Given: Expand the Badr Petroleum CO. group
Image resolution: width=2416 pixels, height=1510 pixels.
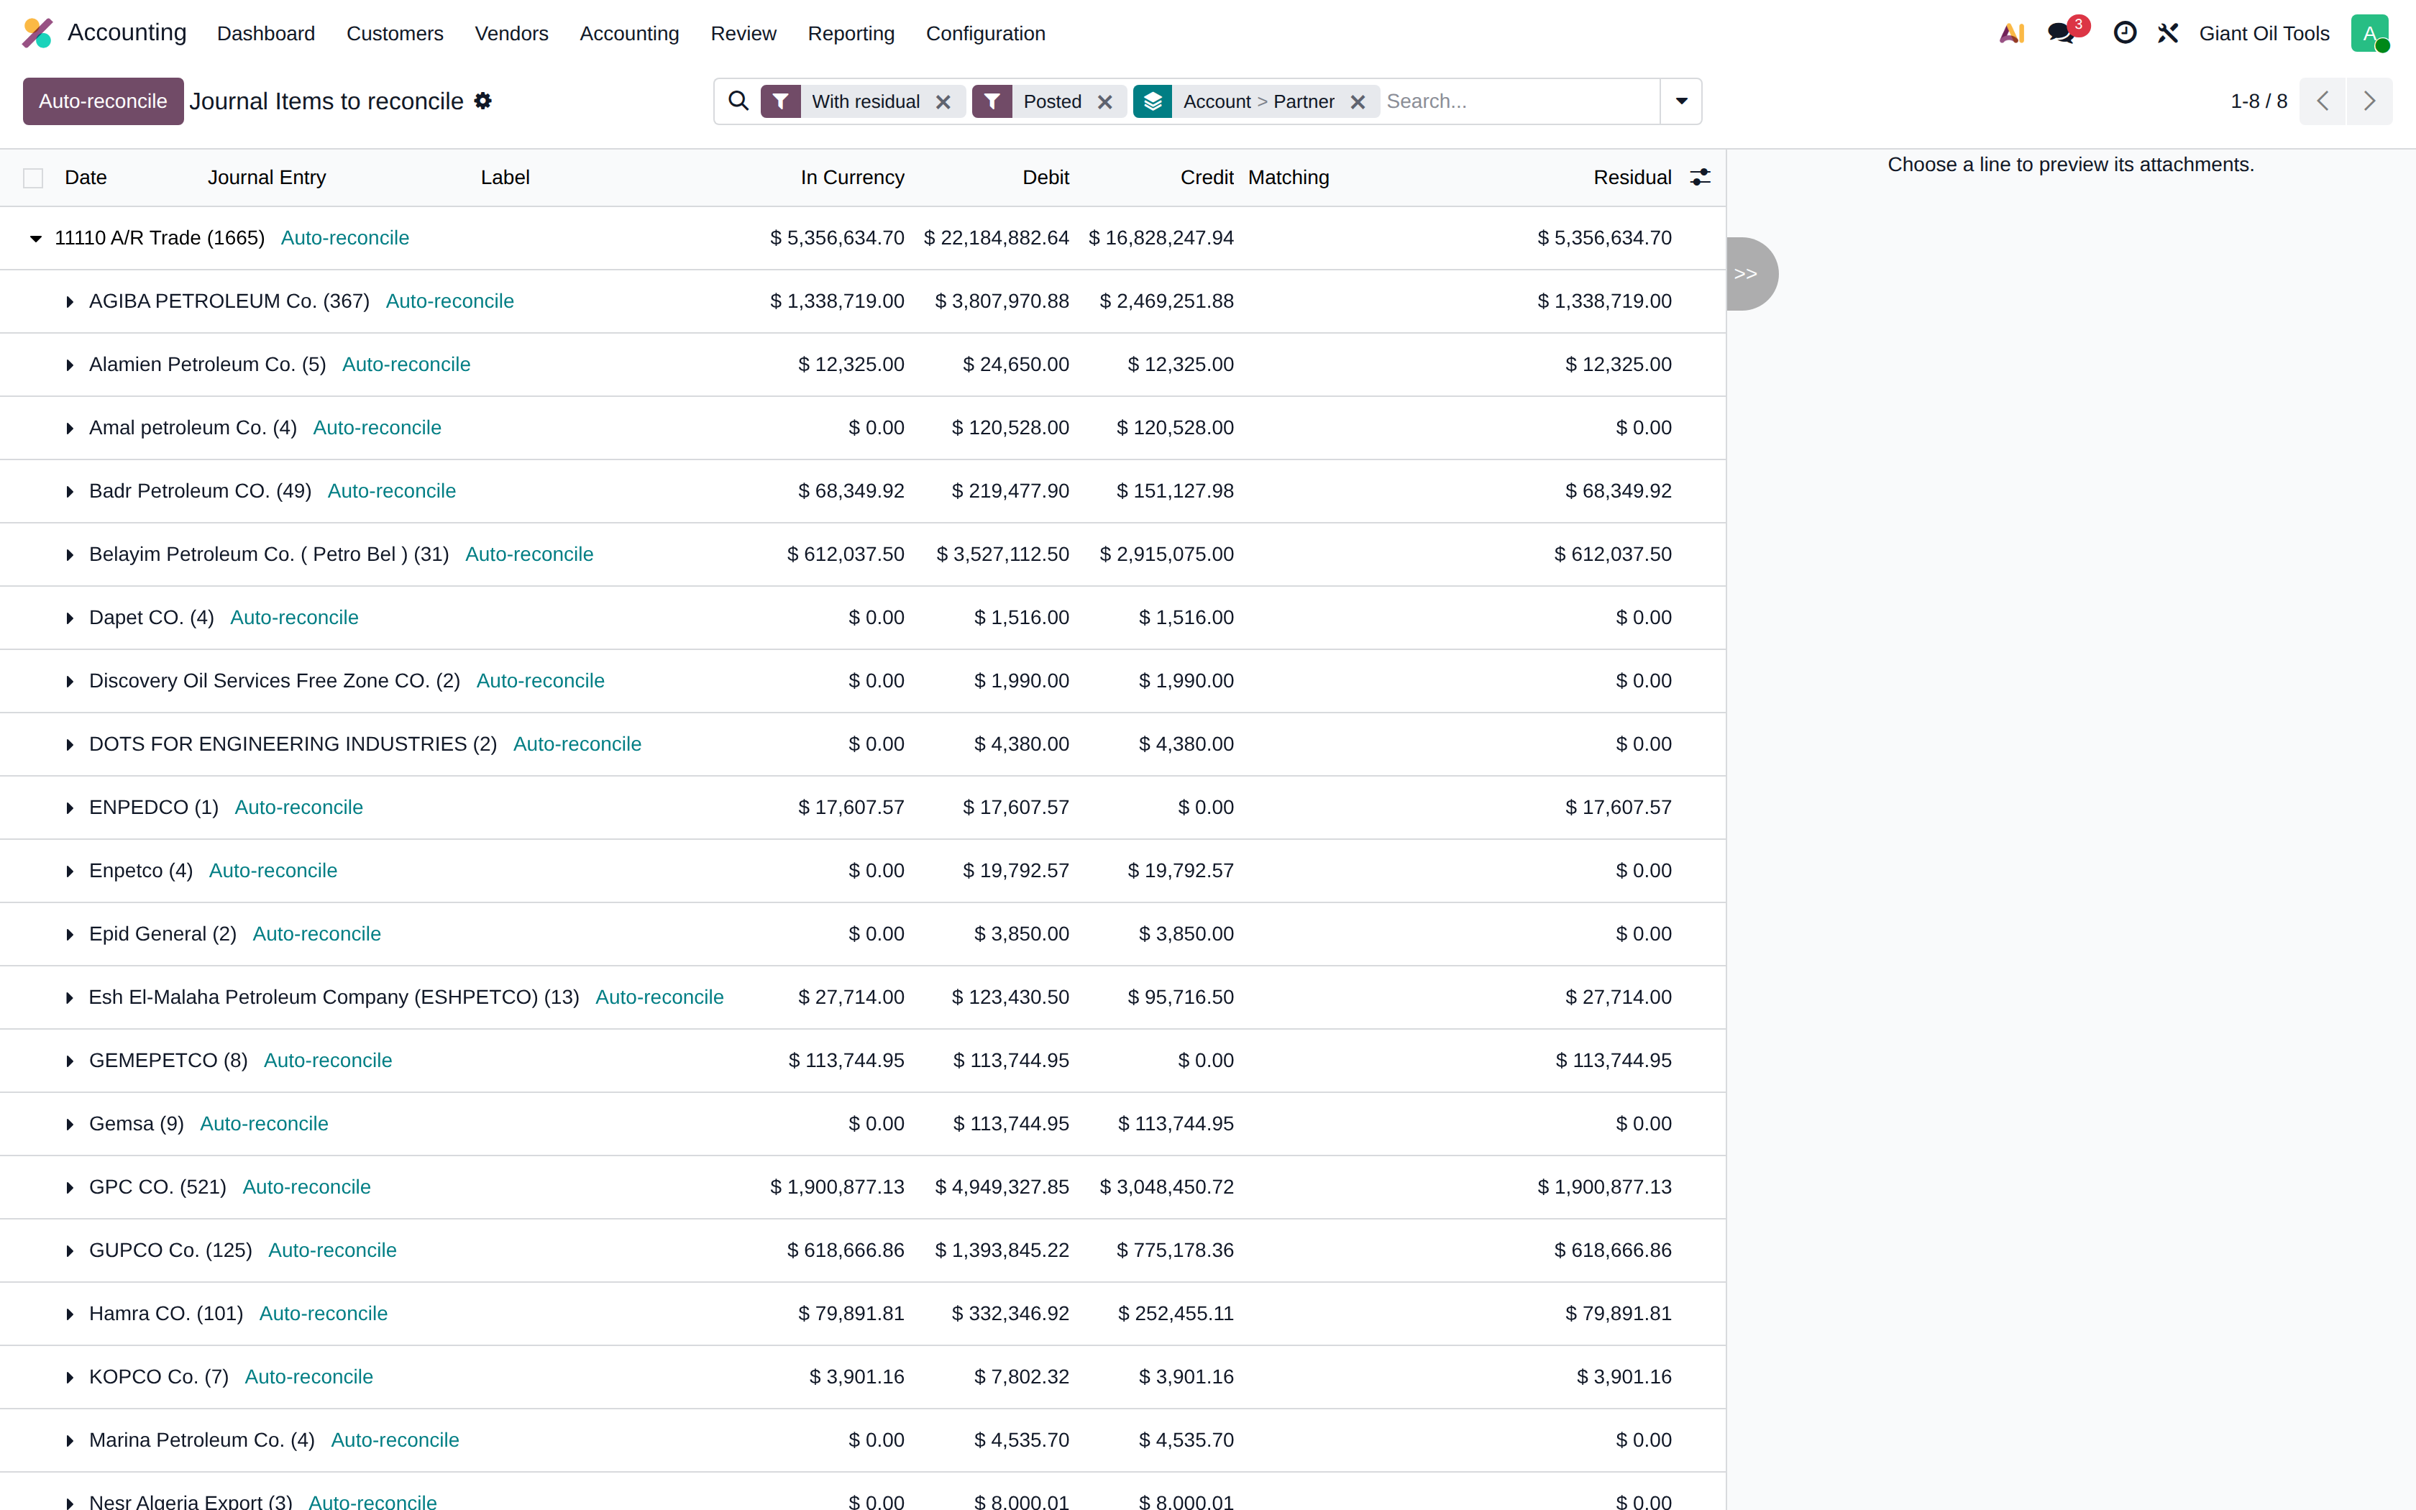Looking at the screenshot, I should (70, 491).
